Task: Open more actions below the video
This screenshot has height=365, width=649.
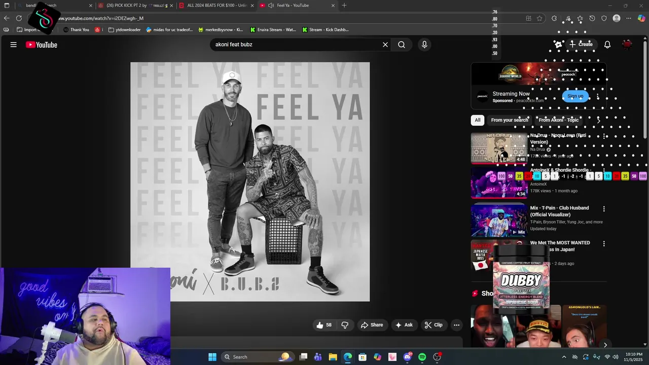Action: tap(456, 325)
